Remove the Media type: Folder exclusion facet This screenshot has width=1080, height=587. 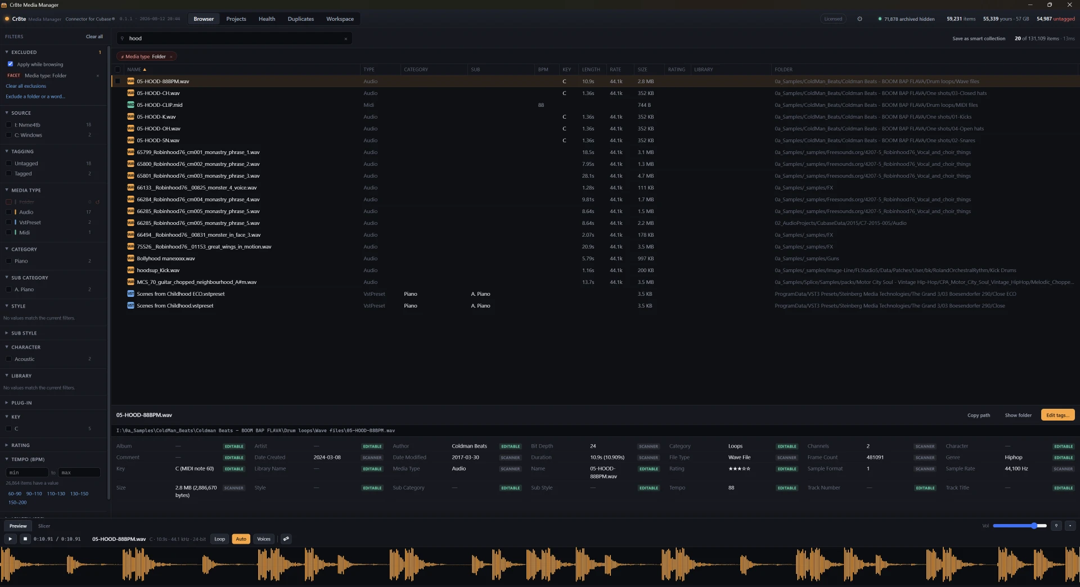98,76
